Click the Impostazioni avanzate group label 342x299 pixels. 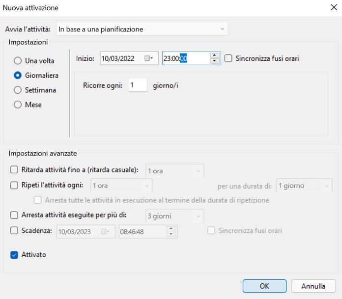tap(43, 153)
